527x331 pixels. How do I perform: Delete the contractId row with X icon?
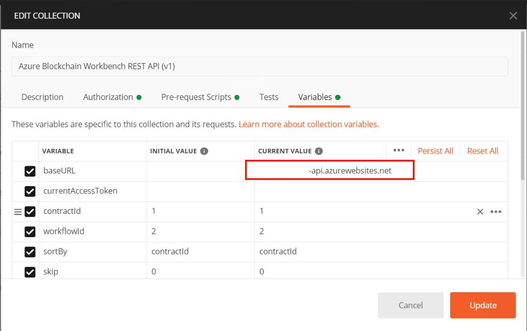click(x=480, y=212)
